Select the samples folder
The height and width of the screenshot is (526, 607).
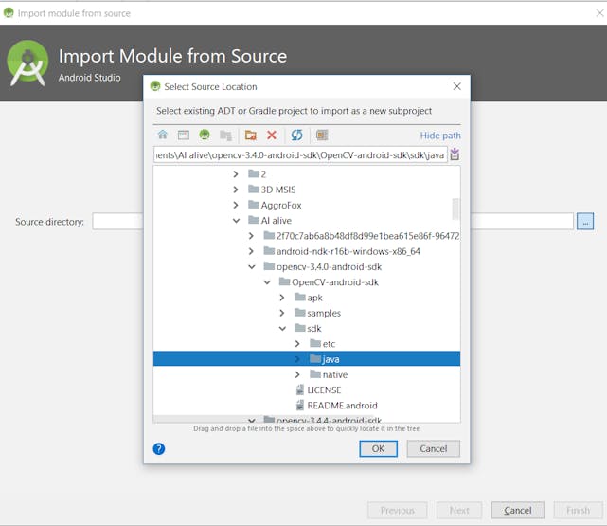(324, 313)
